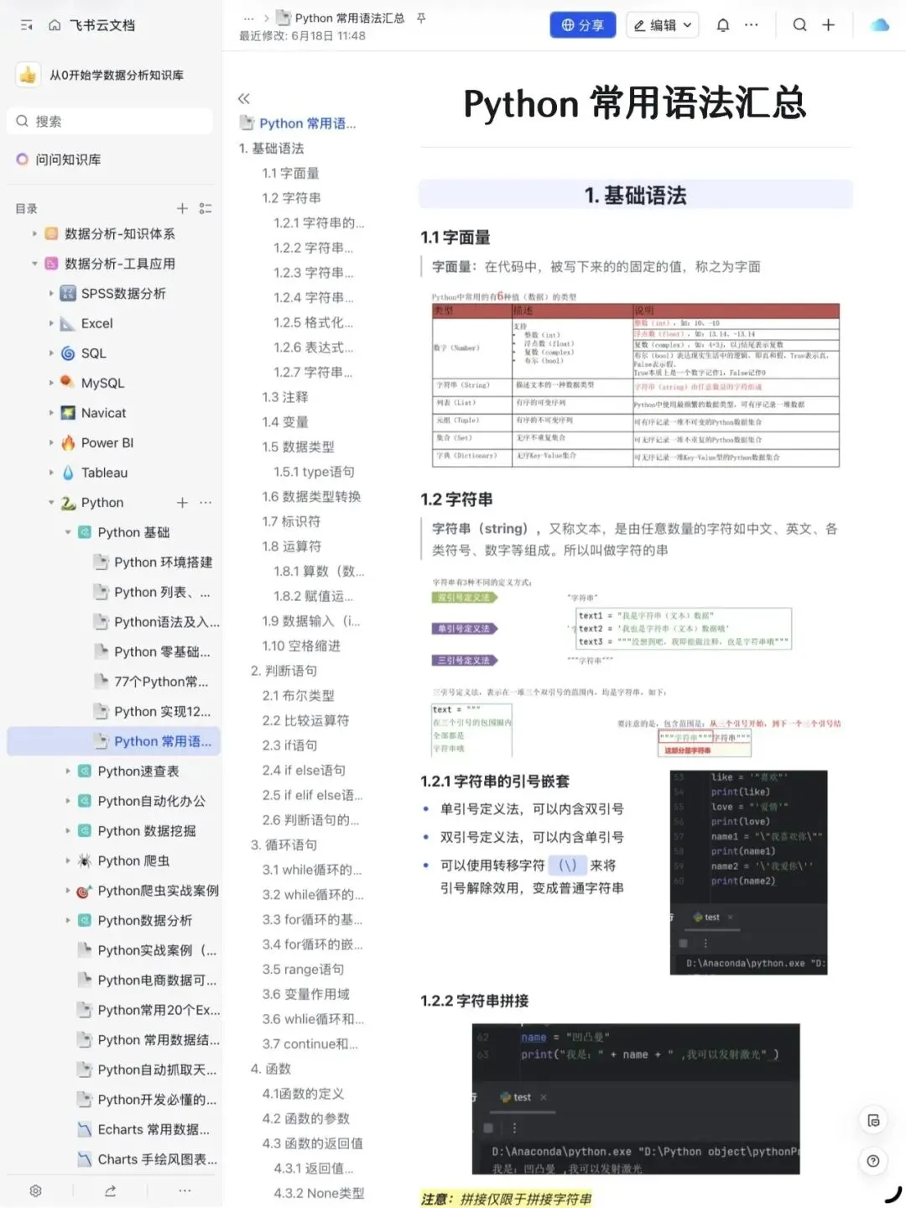Open the breadcrumb ellipsis in header
Image resolution: width=906 pixels, height=1208 pixels.
[x=248, y=18]
